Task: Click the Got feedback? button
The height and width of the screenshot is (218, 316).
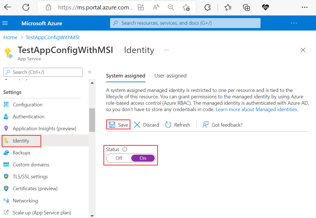Action: coord(222,125)
